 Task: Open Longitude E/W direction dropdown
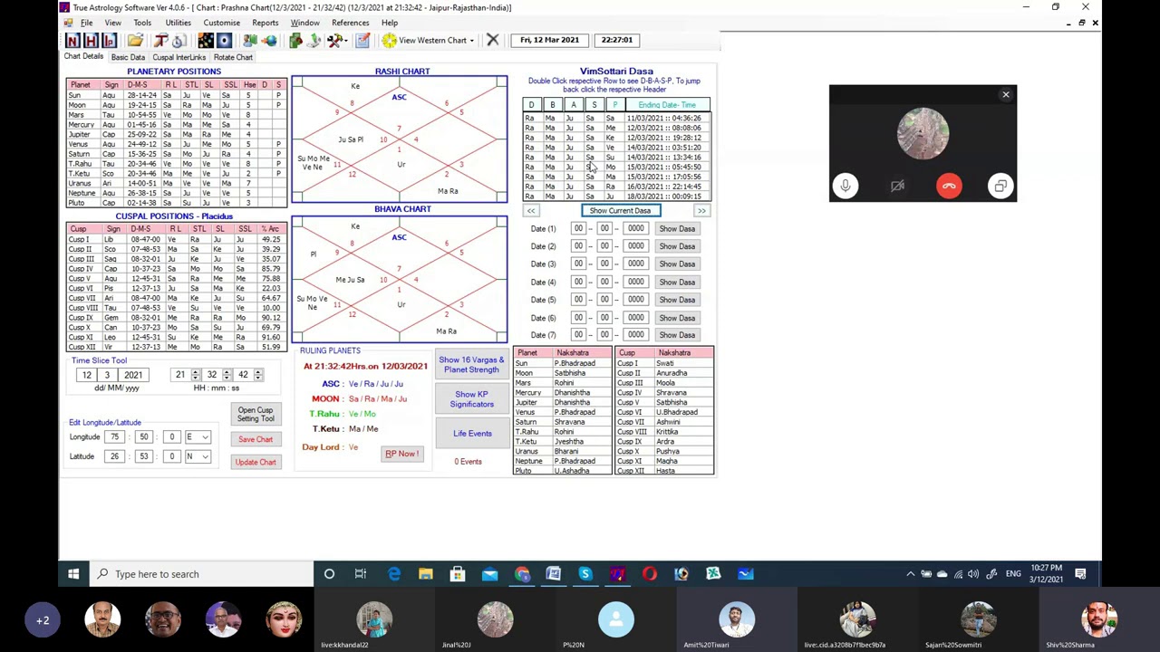[205, 436]
